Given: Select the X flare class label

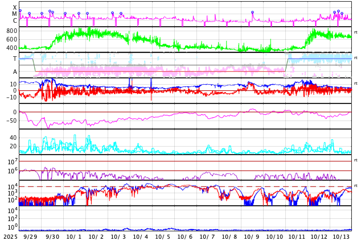Looking at the screenshot, I should point(15,7).
